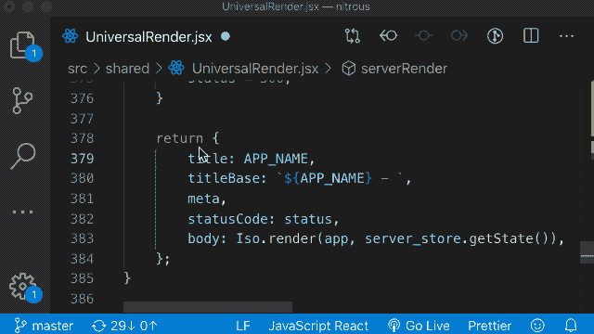
Task: Click line number 386
Action: [83, 299]
